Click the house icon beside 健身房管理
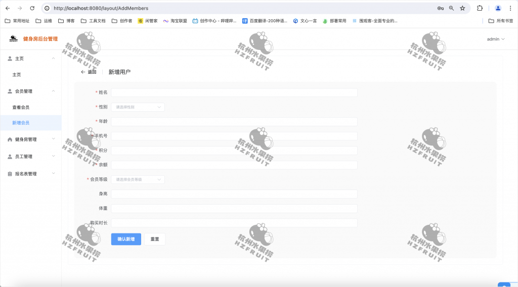 [10, 139]
